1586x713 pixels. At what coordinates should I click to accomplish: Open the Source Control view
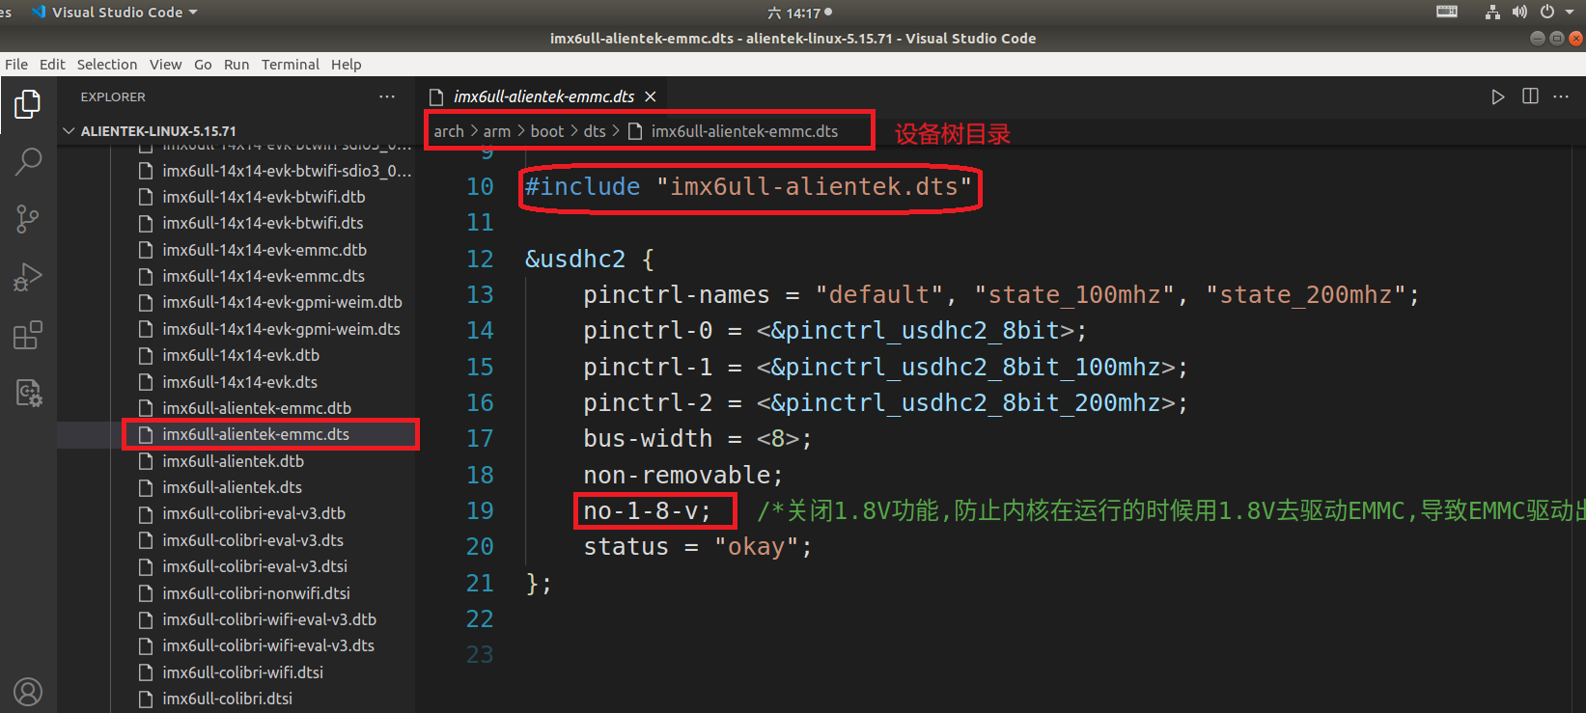tap(28, 219)
